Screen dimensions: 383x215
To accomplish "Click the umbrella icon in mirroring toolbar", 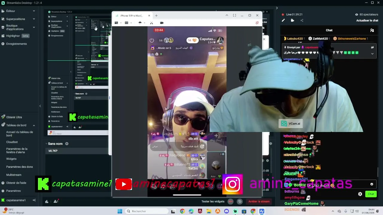I will 140,23.
